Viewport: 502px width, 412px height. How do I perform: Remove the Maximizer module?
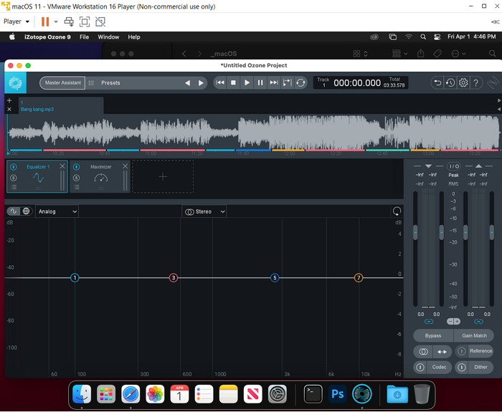(x=125, y=166)
